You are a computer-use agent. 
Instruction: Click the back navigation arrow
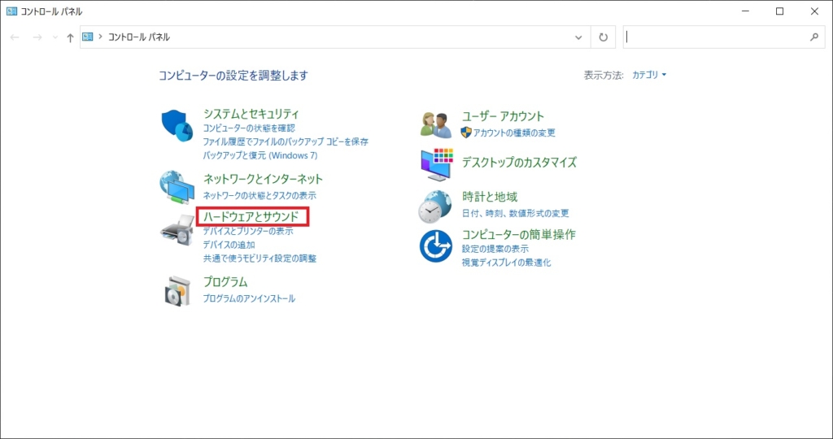[x=15, y=37]
